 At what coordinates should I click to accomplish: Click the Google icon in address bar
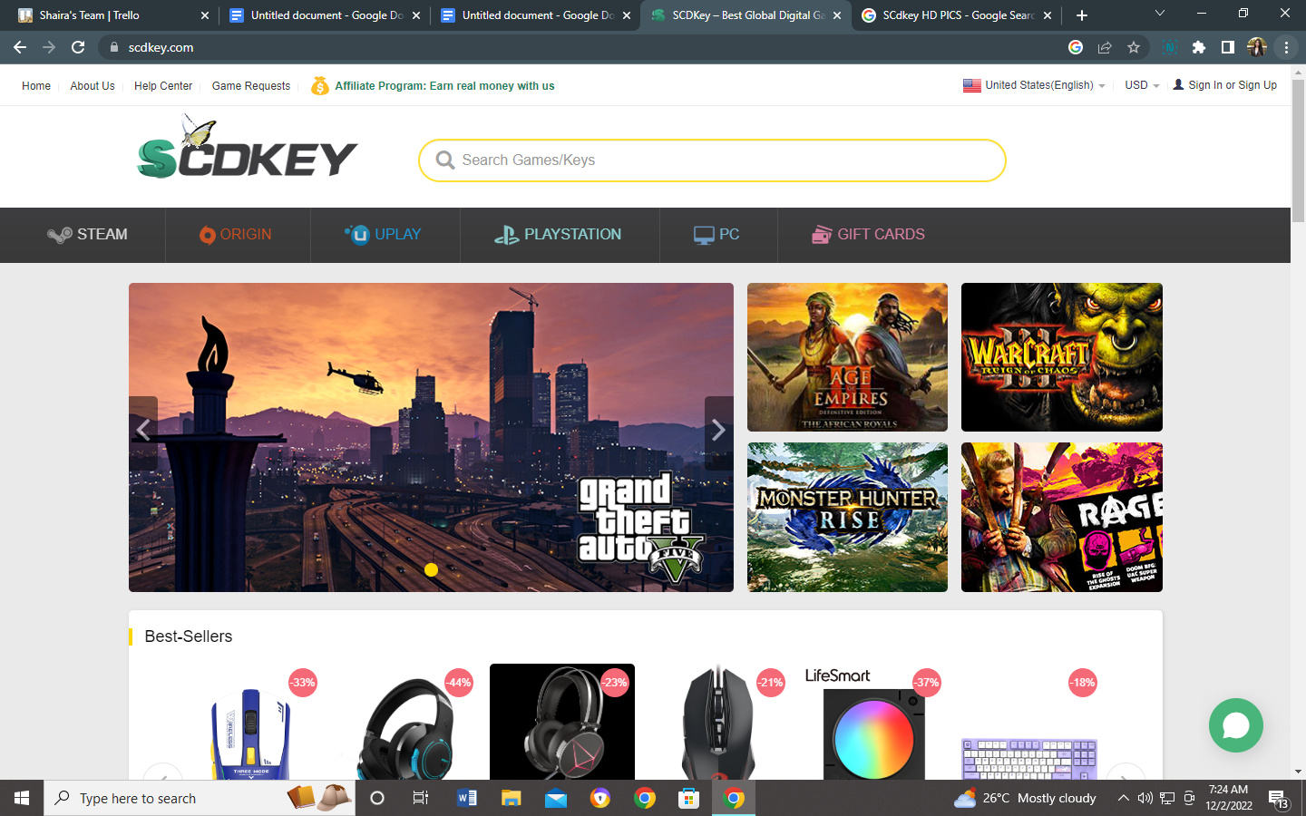coord(1076,47)
